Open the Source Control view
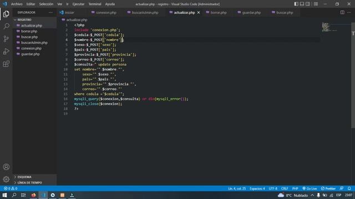 pos(6,39)
